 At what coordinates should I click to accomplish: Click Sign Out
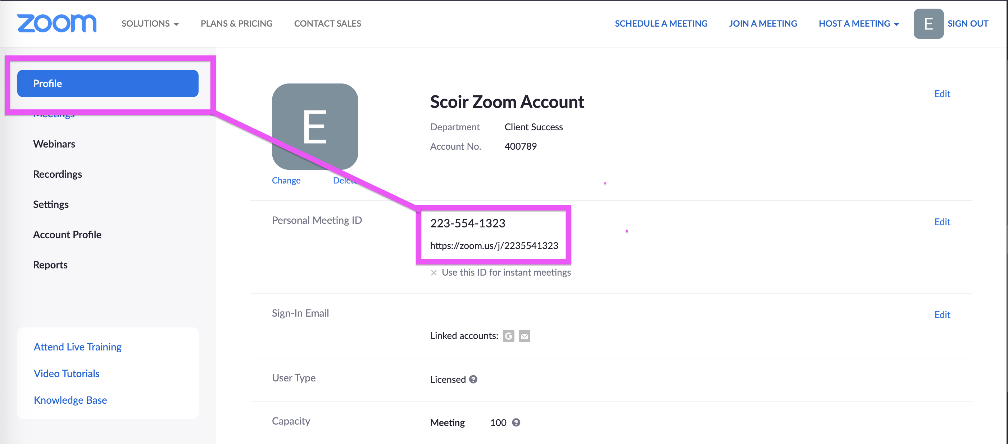click(968, 23)
